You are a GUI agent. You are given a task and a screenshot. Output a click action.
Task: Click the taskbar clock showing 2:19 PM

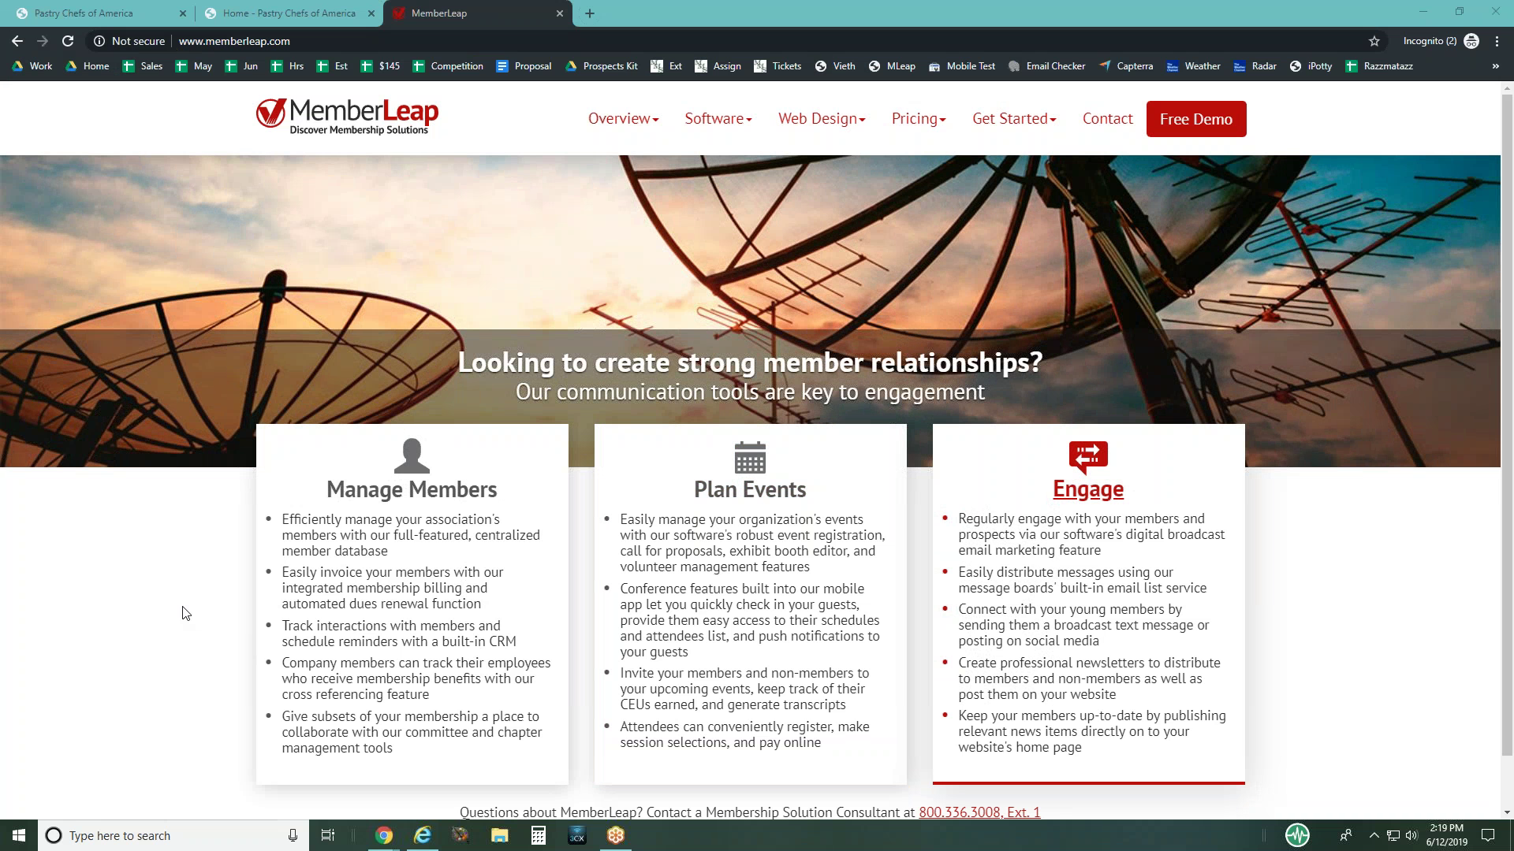[x=1446, y=835]
